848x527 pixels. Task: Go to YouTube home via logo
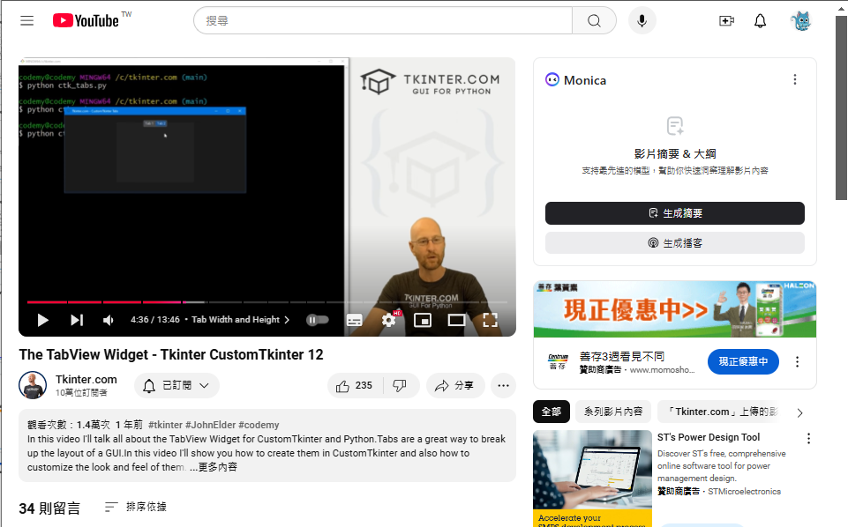click(x=86, y=20)
